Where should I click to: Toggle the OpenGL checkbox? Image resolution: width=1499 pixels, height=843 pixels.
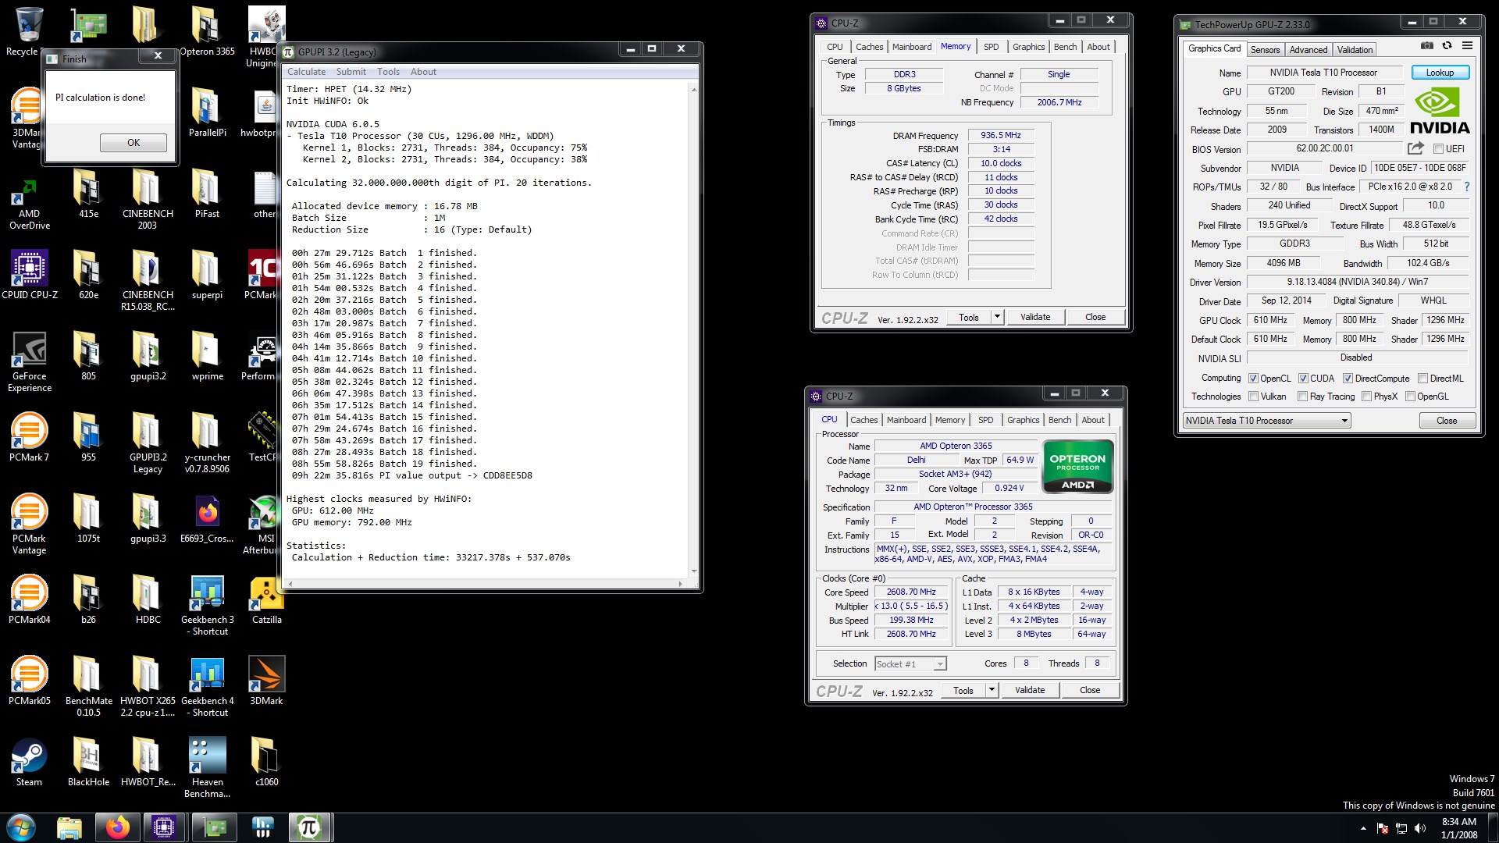tap(1410, 397)
